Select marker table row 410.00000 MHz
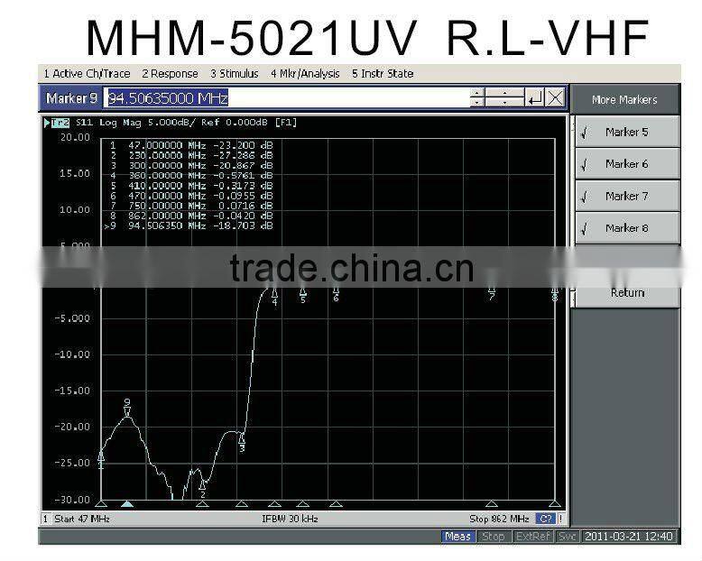 coord(191,186)
